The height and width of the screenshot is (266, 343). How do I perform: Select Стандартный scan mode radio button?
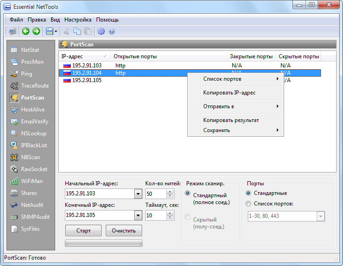[x=188, y=194]
